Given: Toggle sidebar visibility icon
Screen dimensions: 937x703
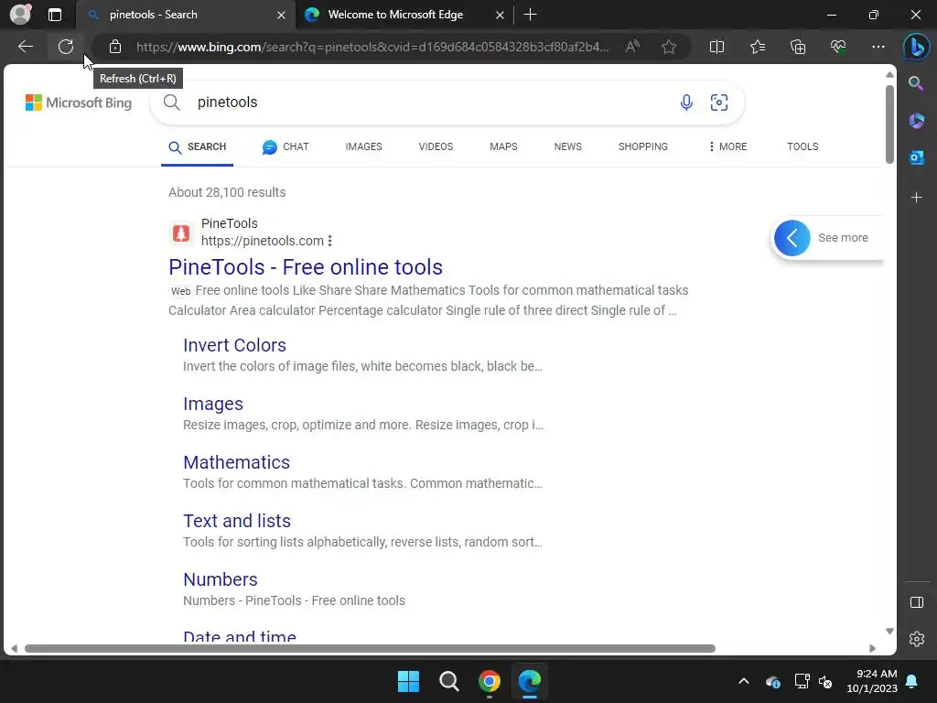Looking at the screenshot, I should click(916, 602).
